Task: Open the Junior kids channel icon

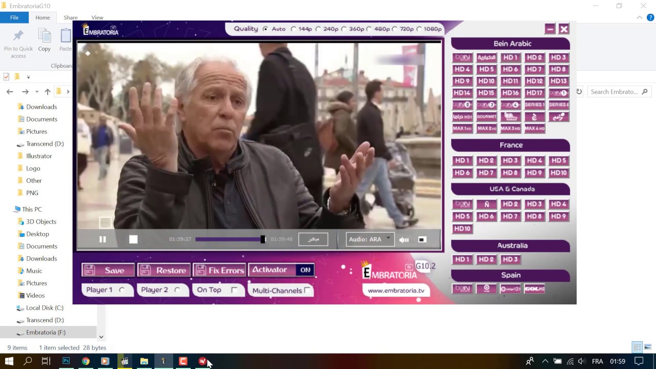Action: pyautogui.click(x=510, y=117)
